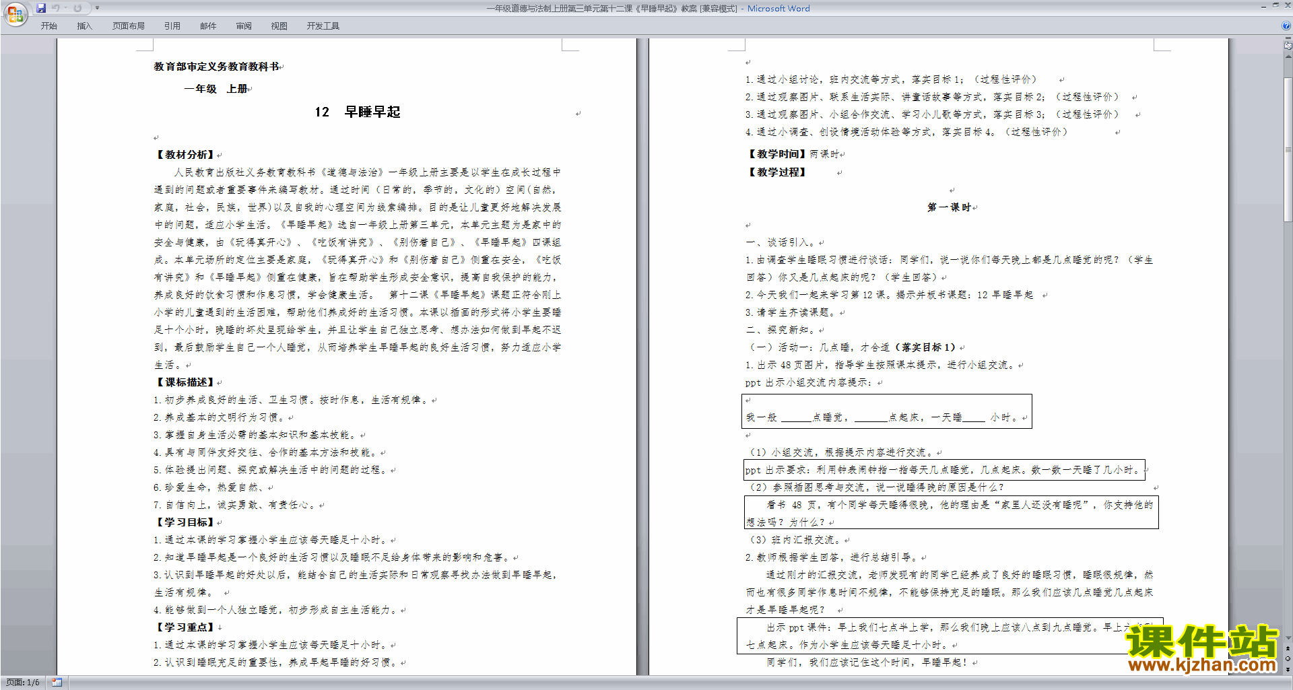1293x690 pixels.
Task: Click the vertical scrollbar up arrow
Action: 1288,56
